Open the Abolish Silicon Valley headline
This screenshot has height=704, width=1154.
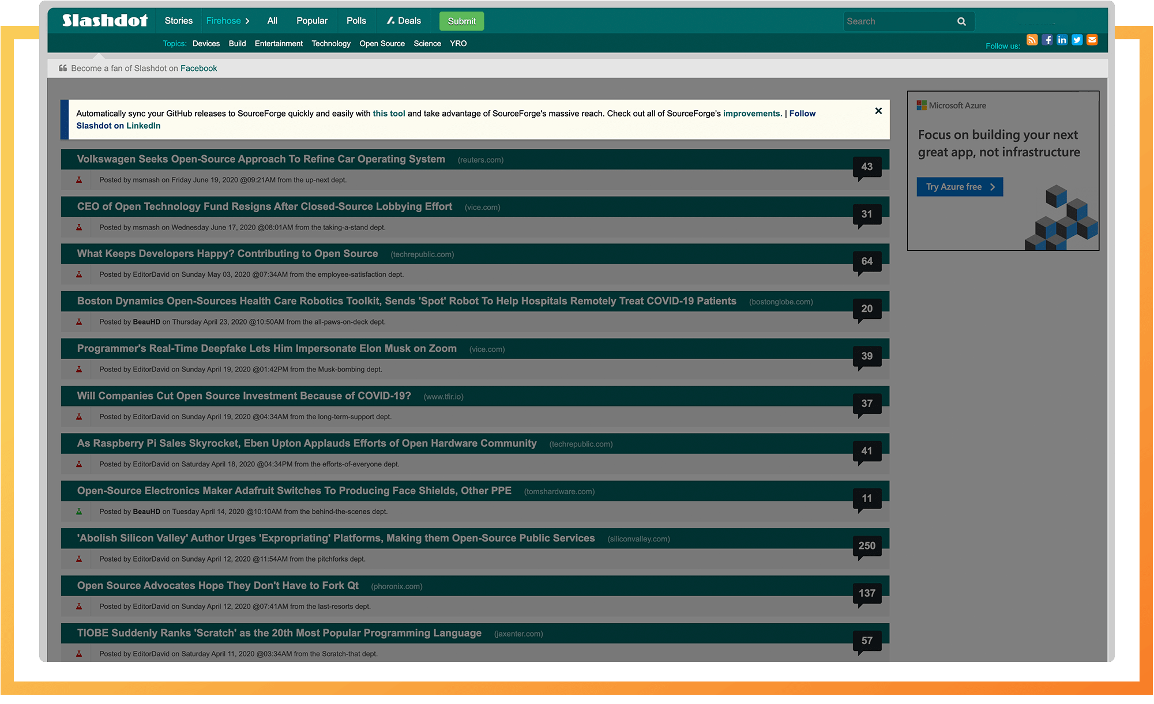336,538
